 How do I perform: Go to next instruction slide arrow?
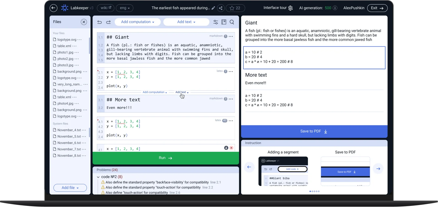coord(378,169)
